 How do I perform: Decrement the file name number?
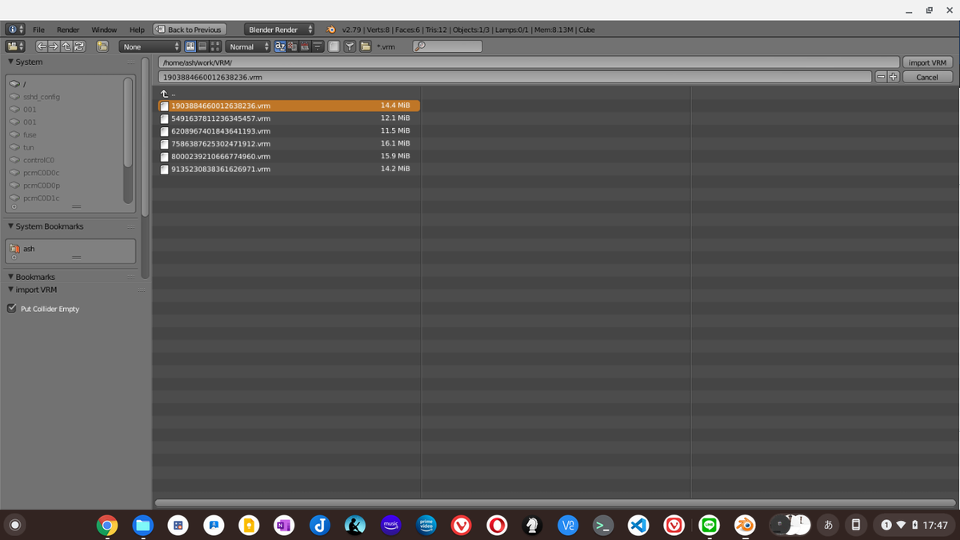[881, 77]
